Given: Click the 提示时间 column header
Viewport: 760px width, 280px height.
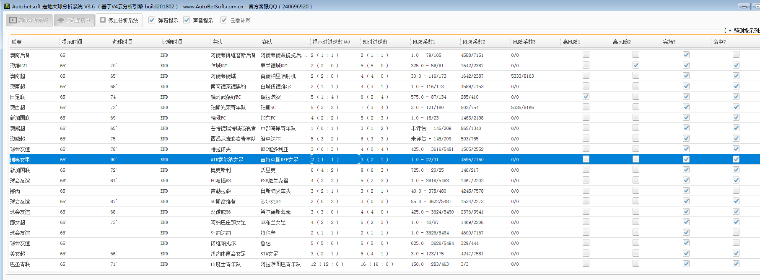Looking at the screenshot, I should [72, 42].
